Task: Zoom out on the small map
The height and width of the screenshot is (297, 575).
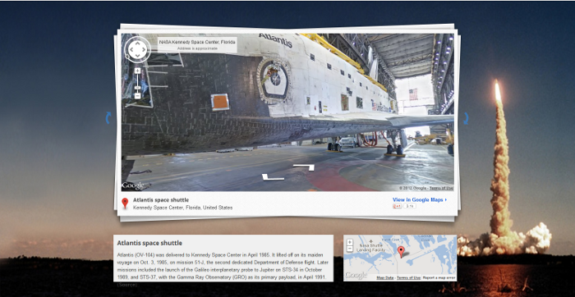Action: click(349, 249)
